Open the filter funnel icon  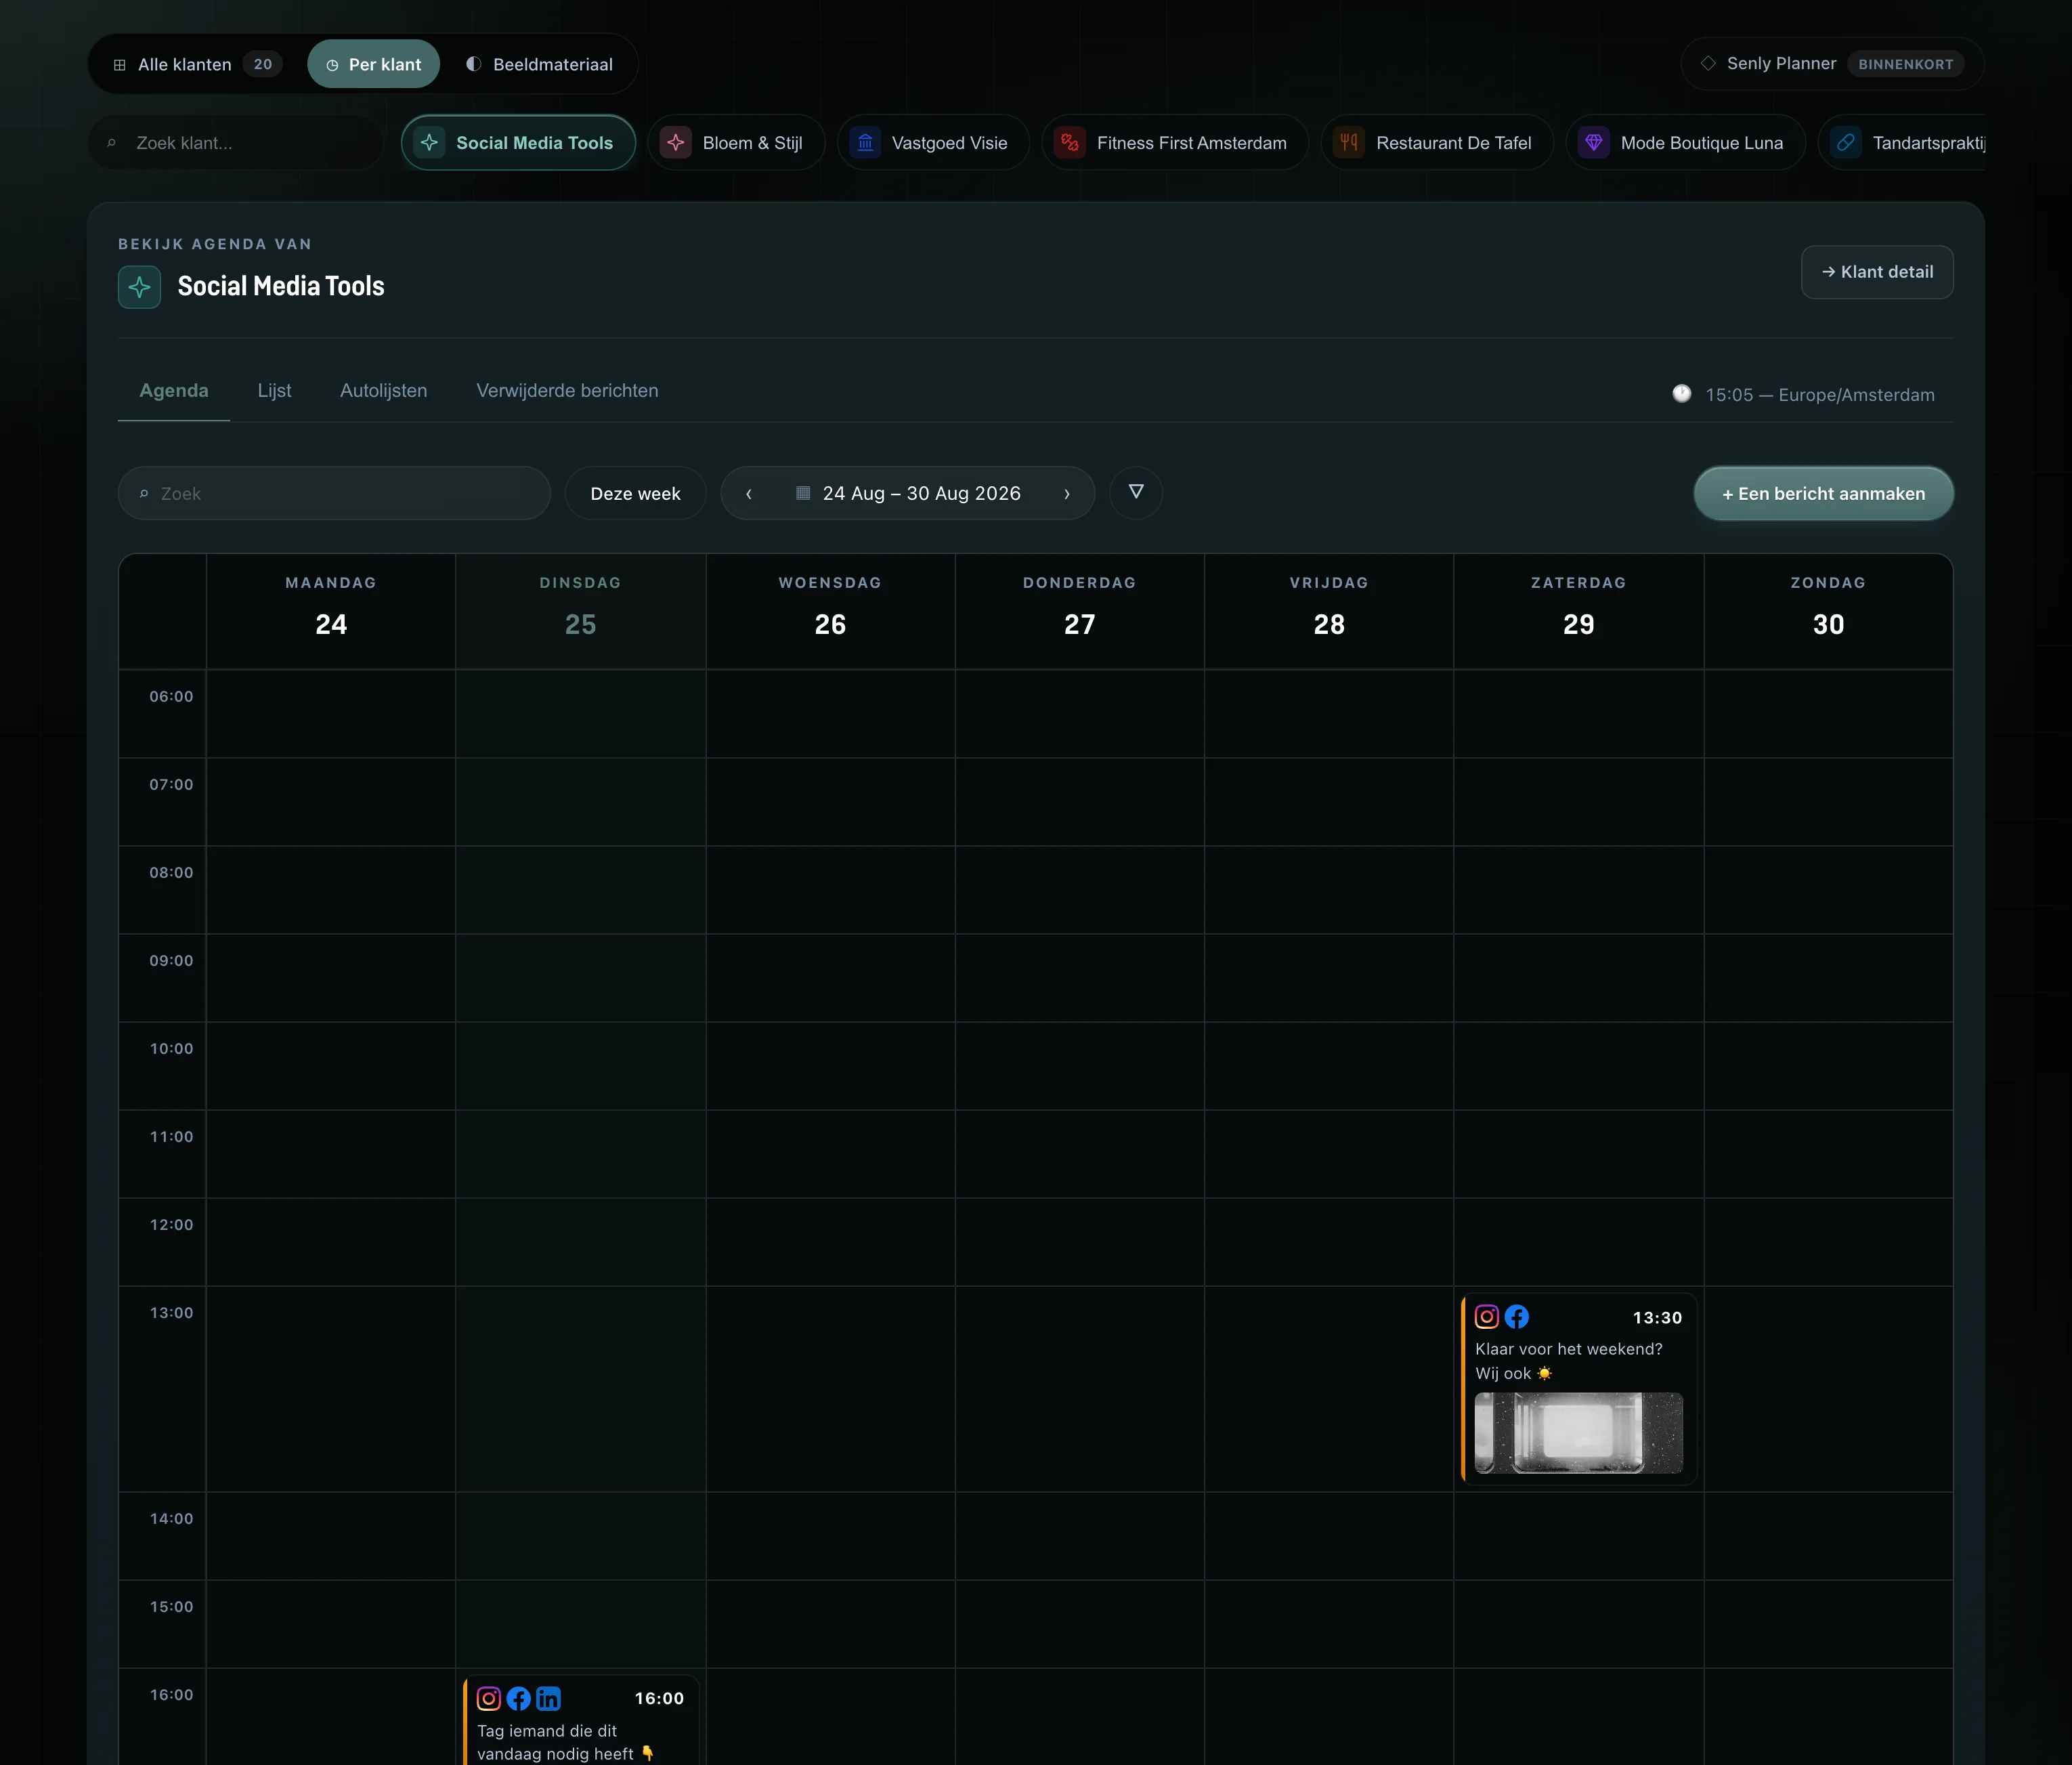pos(1135,493)
